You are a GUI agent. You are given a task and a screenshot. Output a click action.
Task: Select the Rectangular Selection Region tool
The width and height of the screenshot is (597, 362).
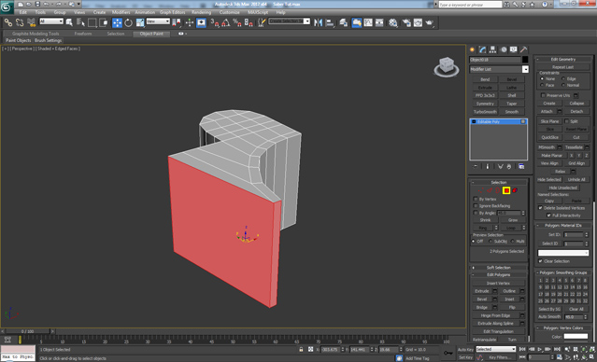pyautogui.click(x=92, y=22)
